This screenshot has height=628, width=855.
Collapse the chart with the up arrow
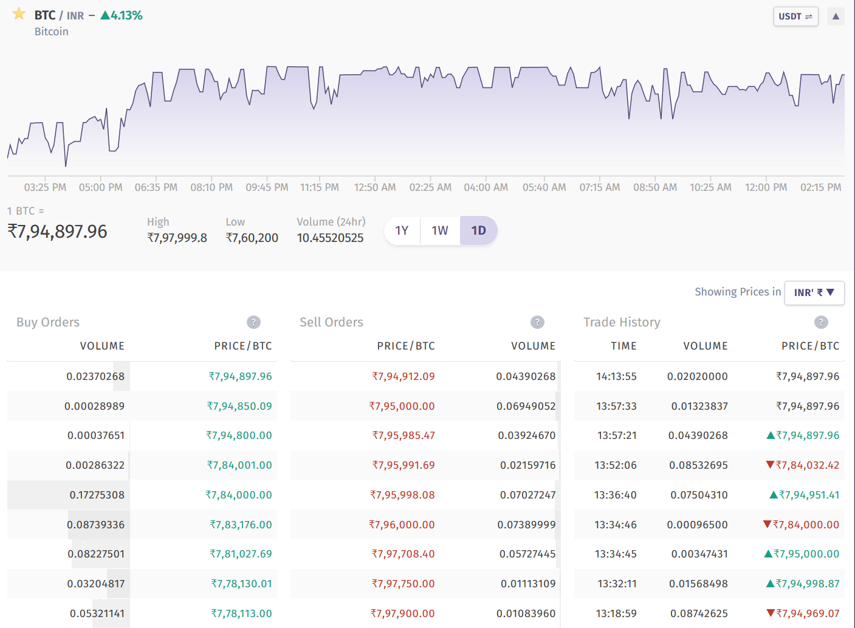tap(836, 16)
